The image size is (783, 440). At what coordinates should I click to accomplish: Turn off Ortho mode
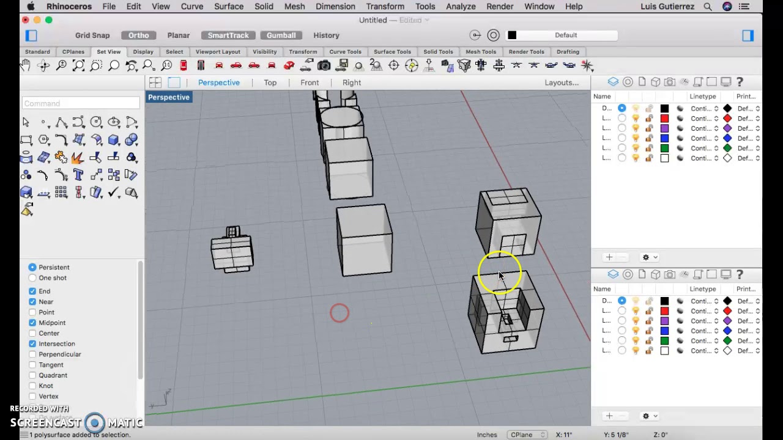[138, 35]
